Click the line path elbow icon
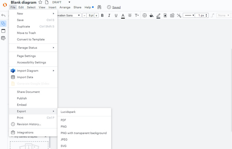The height and width of the screenshot is (149, 232). (x=213, y=15)
